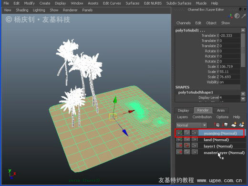Click the Scale Y value 55.11
Image resolution: width=248 pixels, height=186 pixels.
(x=230, y=72)
